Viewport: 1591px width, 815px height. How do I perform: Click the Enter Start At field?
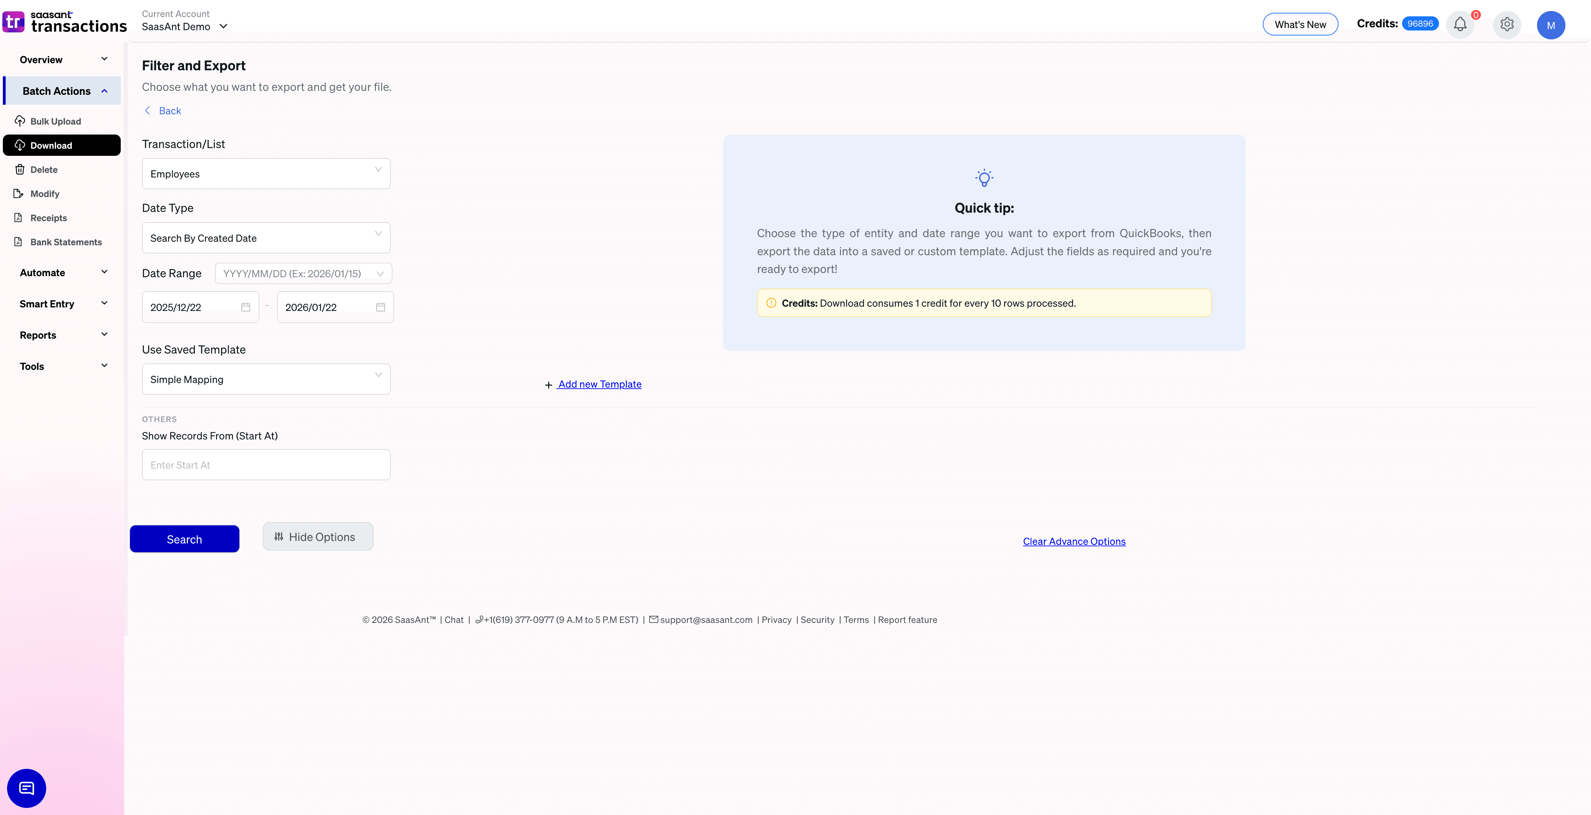[x=266, y=464]
